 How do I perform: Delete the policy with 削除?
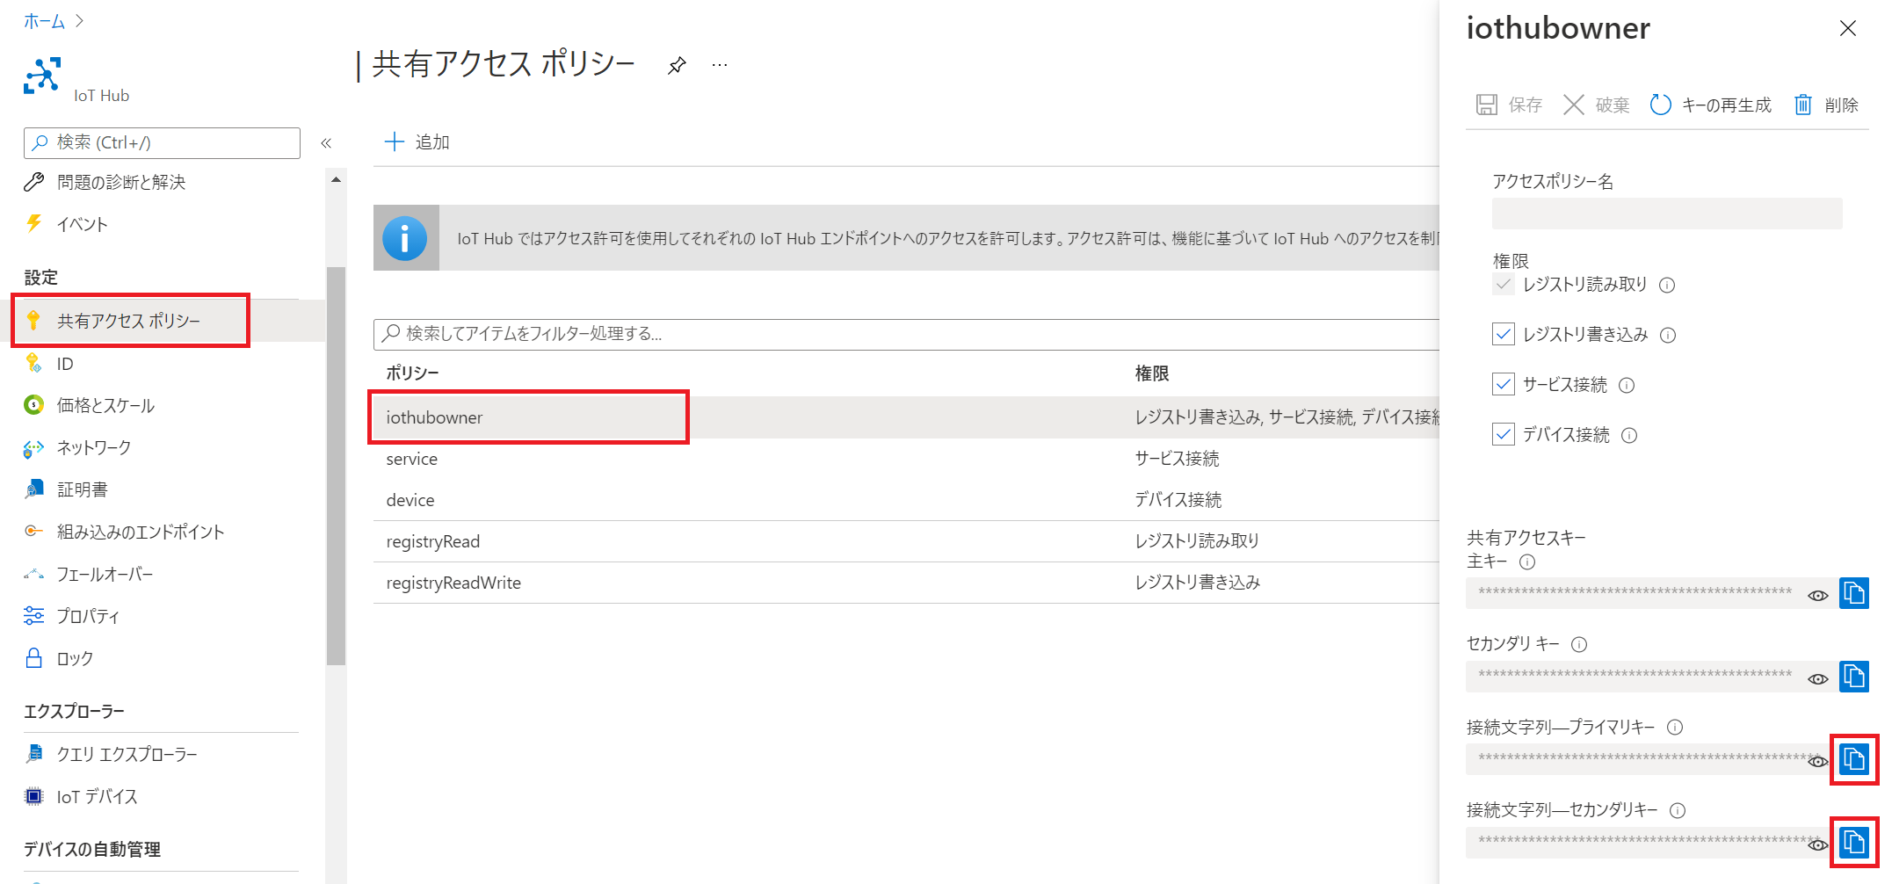[x=1826, y=105]
